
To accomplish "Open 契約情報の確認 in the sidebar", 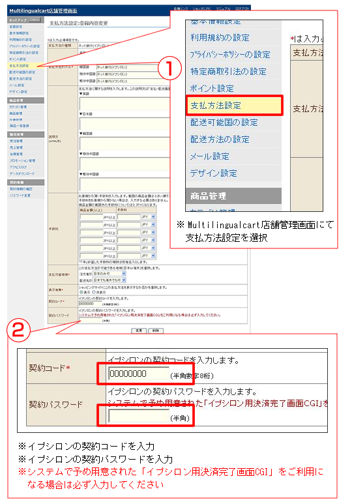I will (21, 189).
